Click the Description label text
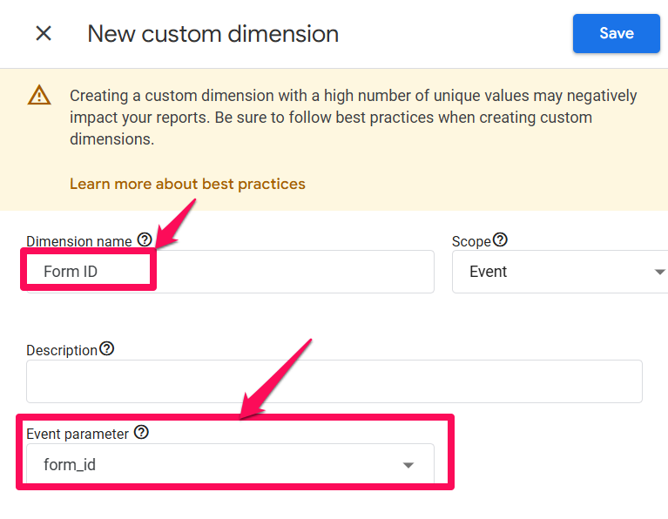Viewport: 668px width, 519px height. [x=62, y=350]
